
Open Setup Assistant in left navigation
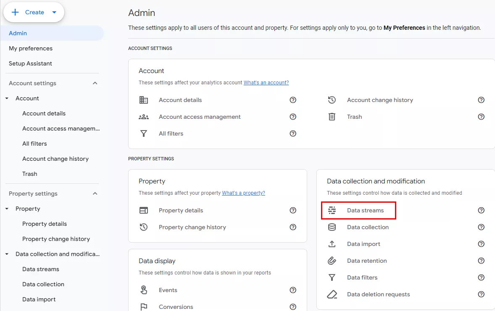tap(30, 63)
